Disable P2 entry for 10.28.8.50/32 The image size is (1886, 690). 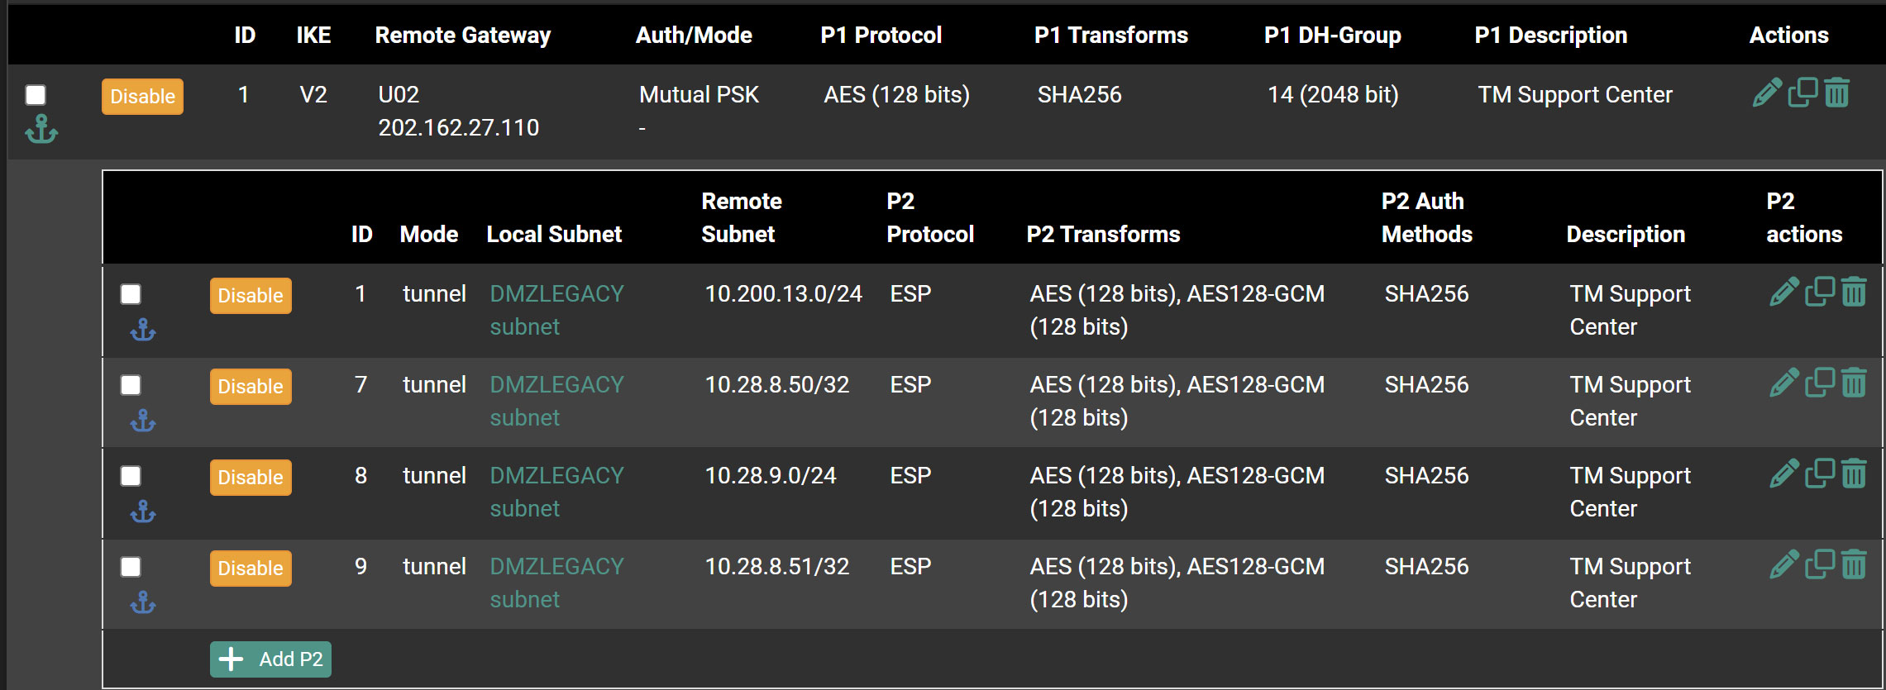pyautogui.click(x=251, y=387)
